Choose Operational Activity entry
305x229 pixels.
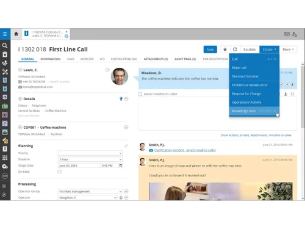coord(254,102)
